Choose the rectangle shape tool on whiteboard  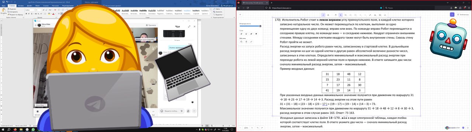pyautogui.click(x=346, y=15)
